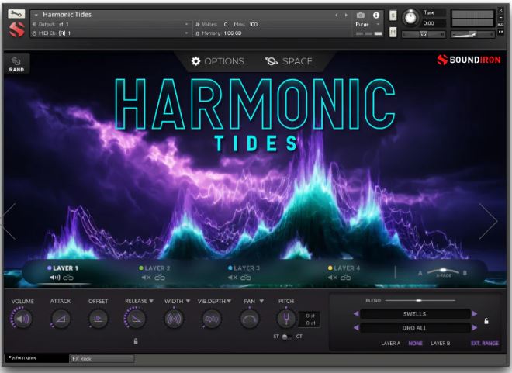
Task: Open the Output st. 1 dropdown
Action: click(110, 25)
